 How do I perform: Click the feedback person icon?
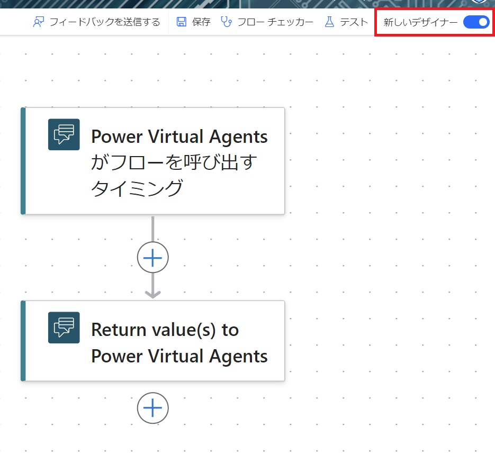click(x=39, y=22)
